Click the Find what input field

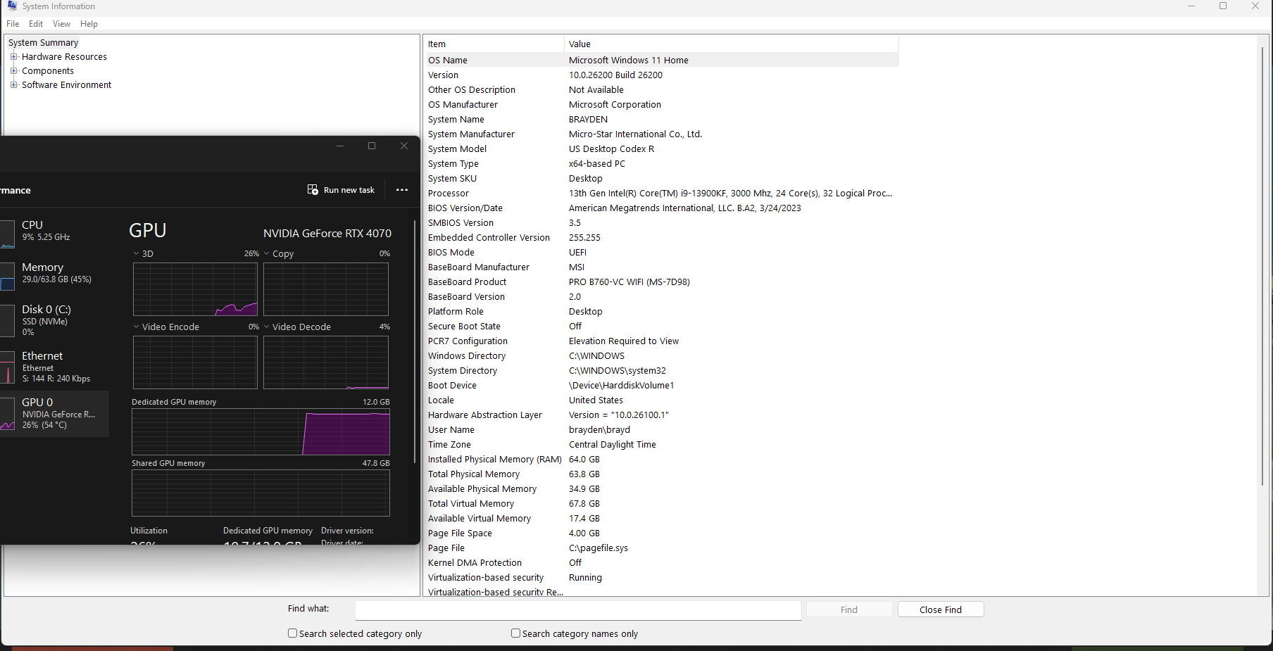pyautogui.click(x=578, y=610)
